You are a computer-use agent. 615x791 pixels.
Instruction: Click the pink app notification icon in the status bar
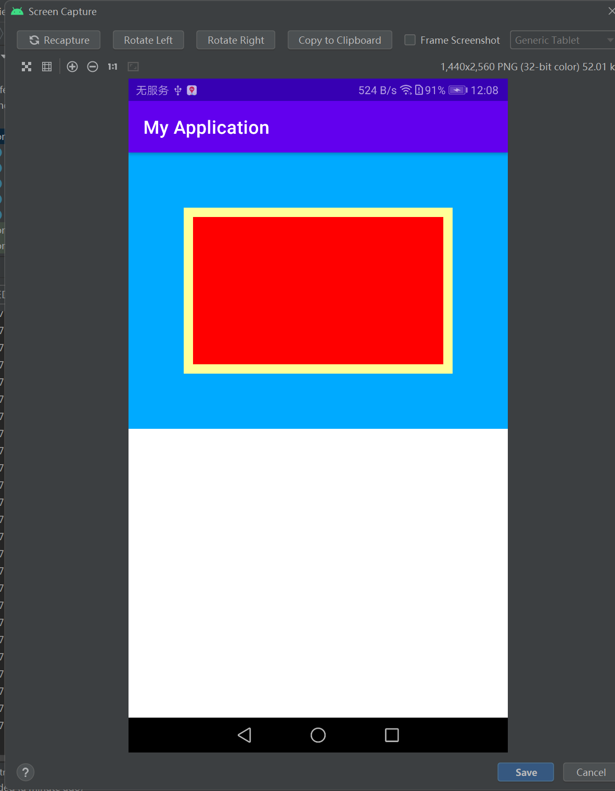click(192, 91)
